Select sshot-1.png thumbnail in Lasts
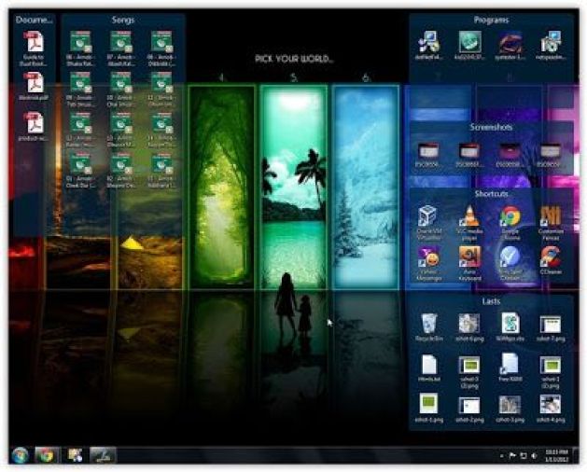587x472 pixels. pos(428,409)
